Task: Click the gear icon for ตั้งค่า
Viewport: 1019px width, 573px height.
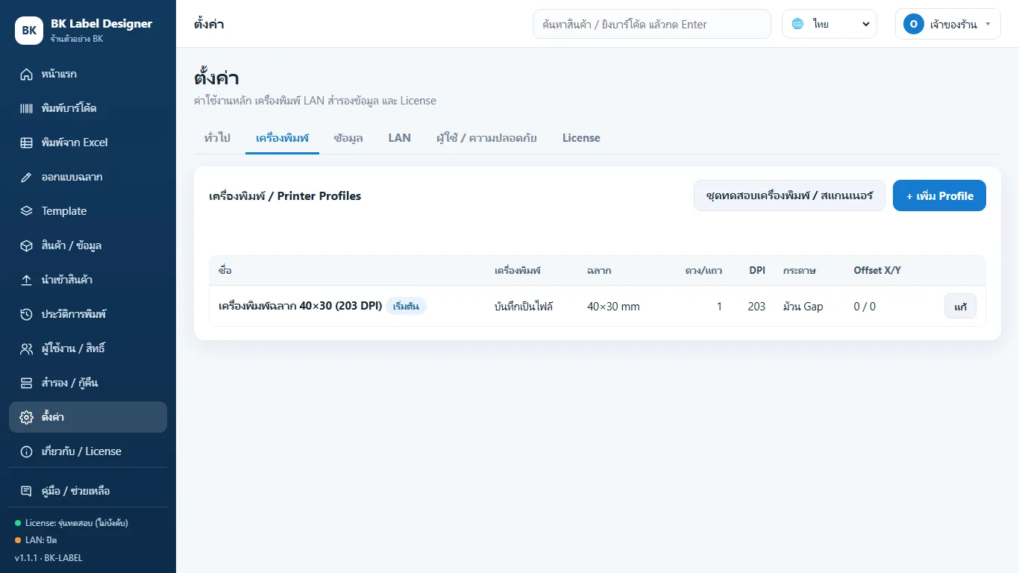Action: pyautogui.click(x=27, y=417)
